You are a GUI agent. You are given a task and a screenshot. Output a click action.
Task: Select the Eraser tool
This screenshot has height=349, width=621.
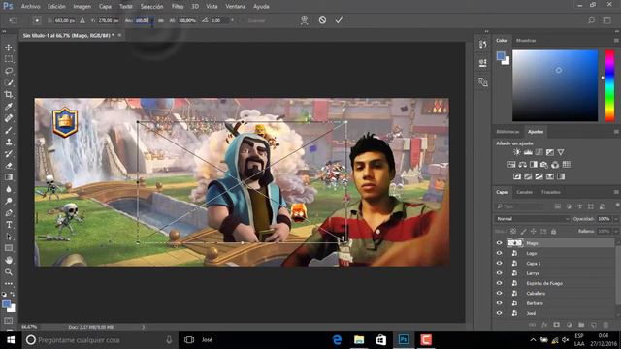click(x=9, y=166)
